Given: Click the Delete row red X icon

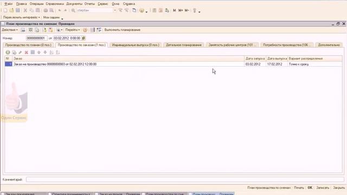Looking at the screenshot, I should click(x=27, y=53).
